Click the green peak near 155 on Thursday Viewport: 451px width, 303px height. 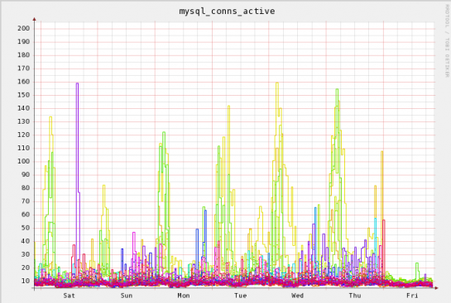[337, 89]
